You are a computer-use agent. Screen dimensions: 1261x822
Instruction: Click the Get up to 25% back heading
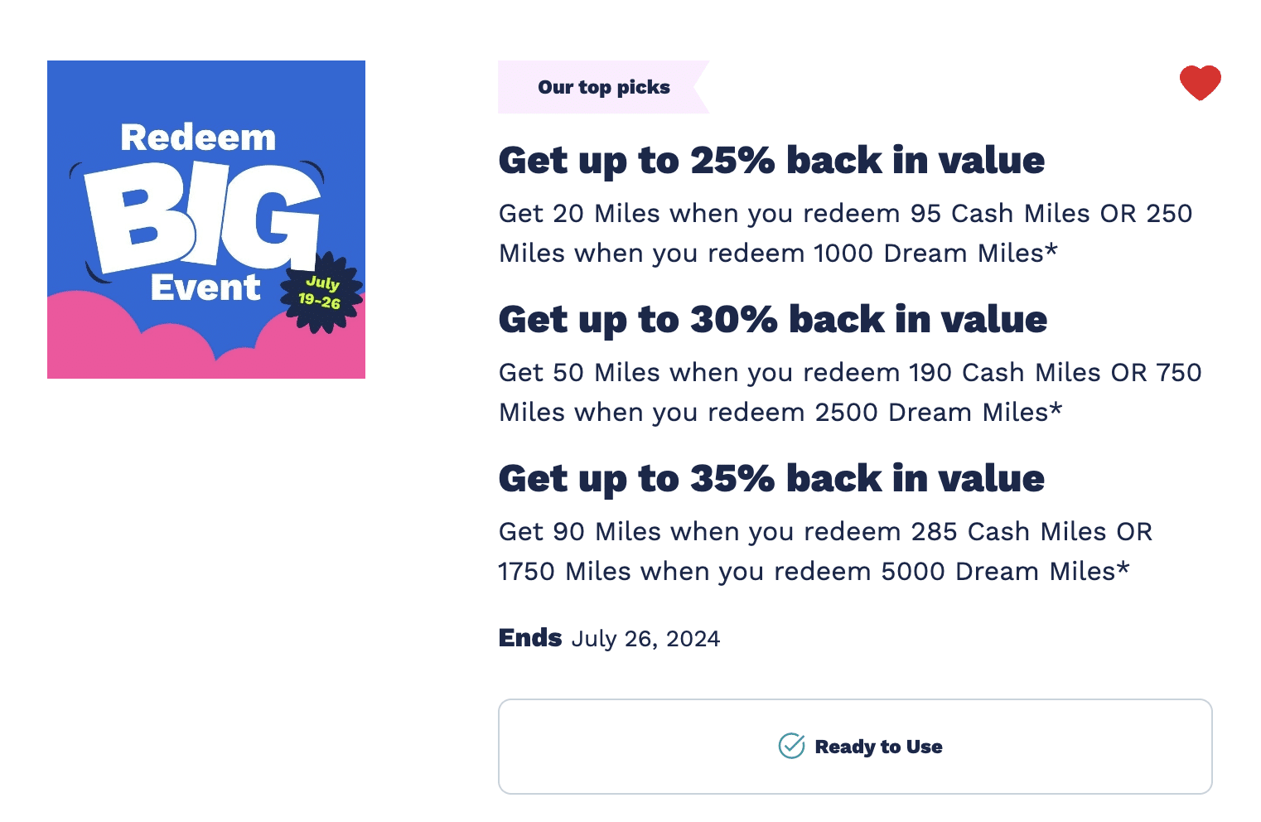click(x=771, y=160)
